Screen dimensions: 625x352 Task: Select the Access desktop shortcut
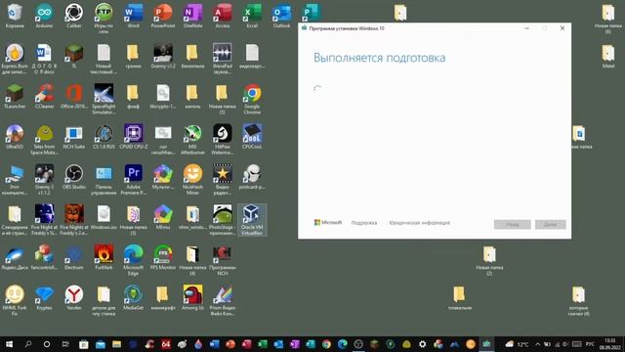[223, 16]
